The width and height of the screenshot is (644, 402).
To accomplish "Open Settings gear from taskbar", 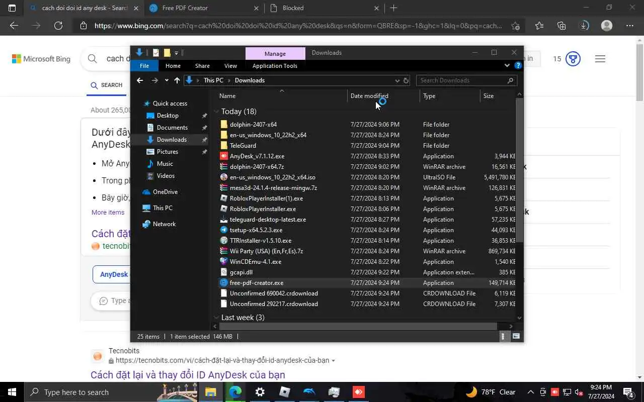I will (260, 392).
